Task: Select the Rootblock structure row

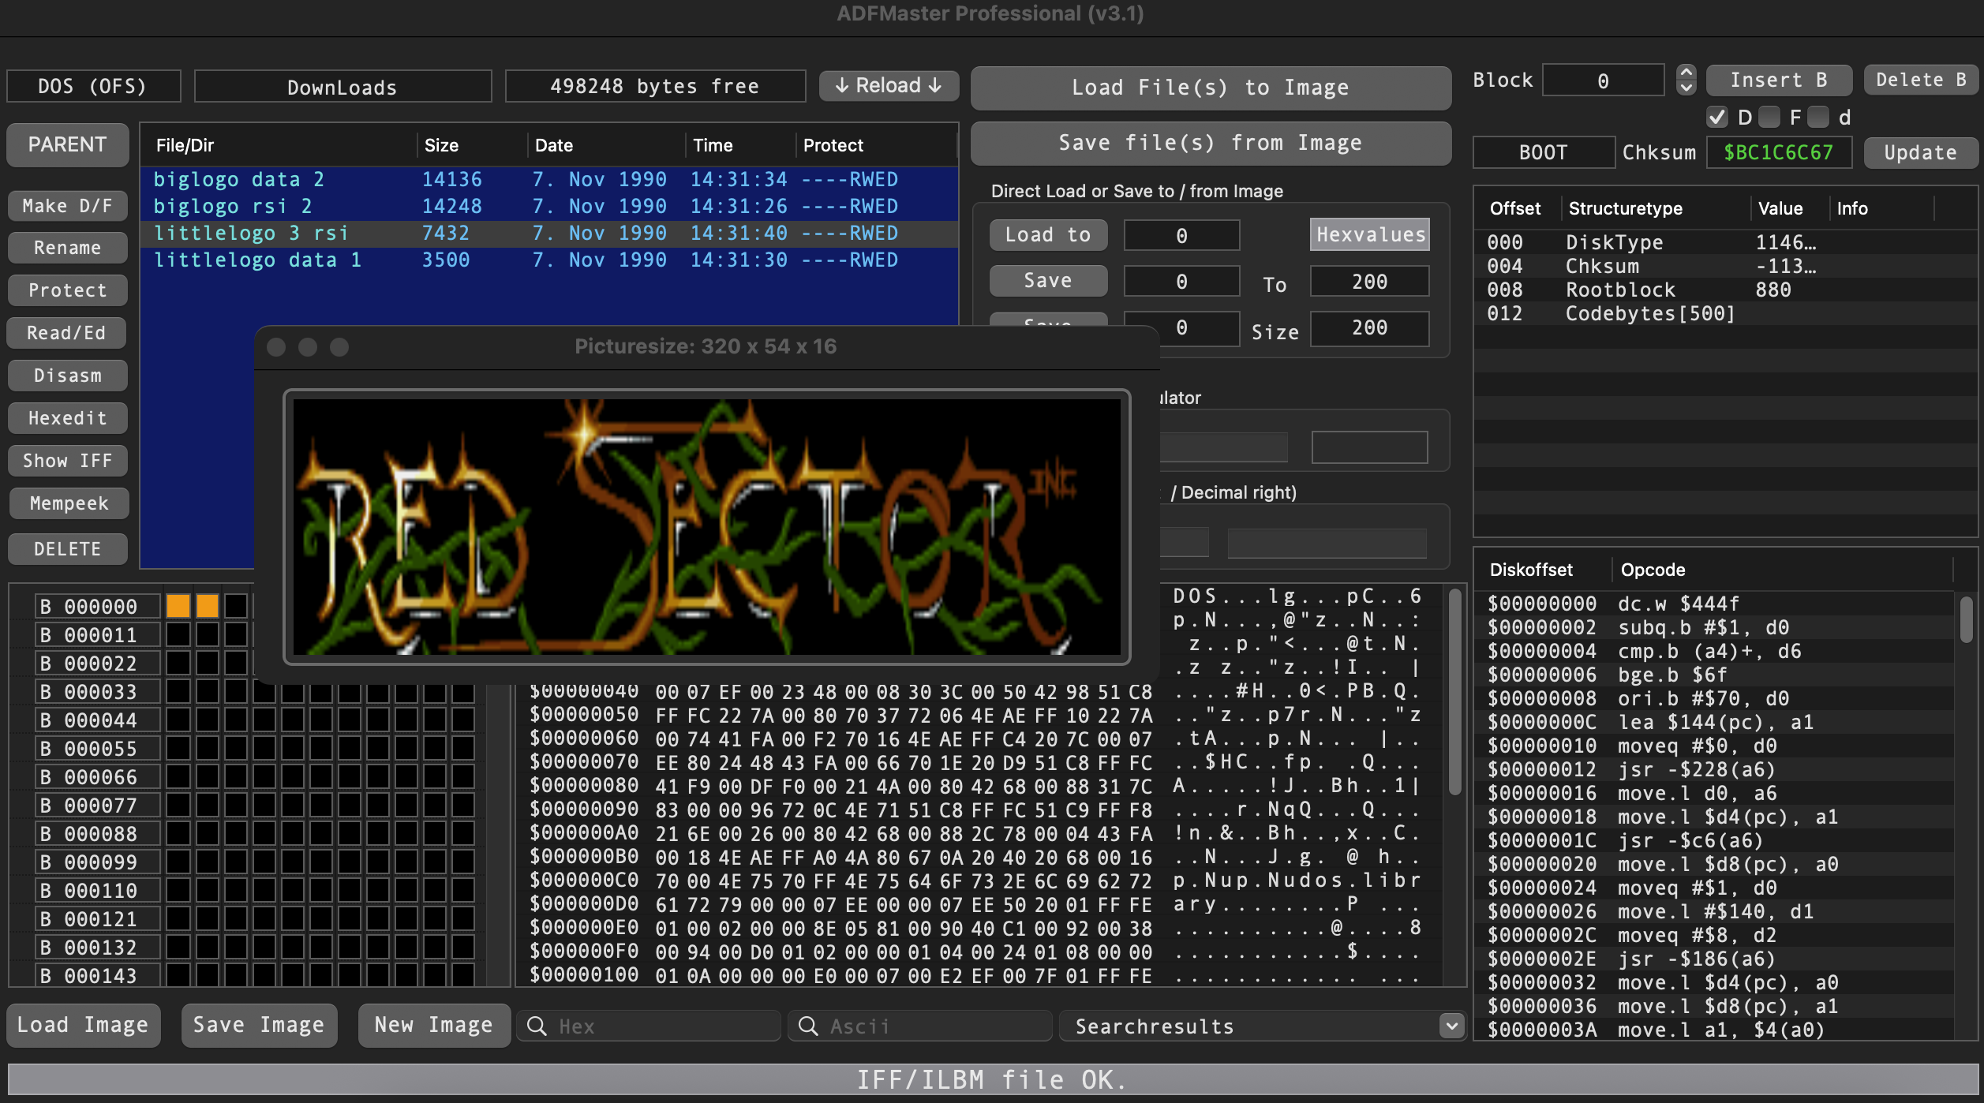Action: coord(1725,290)
